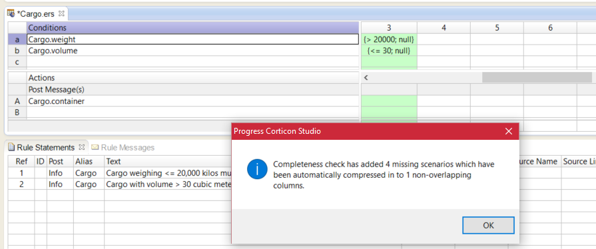Click the blue info icon in dialog

pos(257,169)
